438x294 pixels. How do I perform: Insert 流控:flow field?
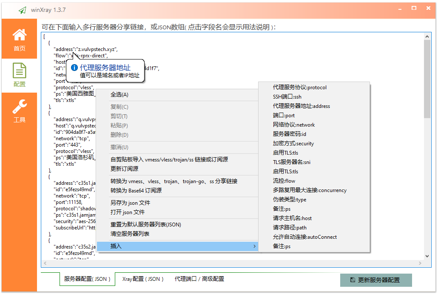[x=314, y=181]
